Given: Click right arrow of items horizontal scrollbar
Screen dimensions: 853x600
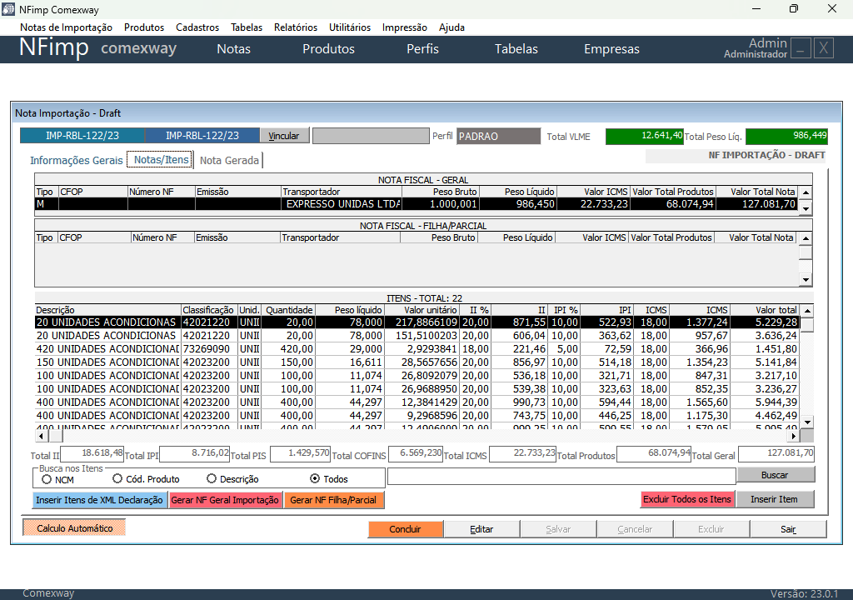Looking at the screenshot, I should tap(794, 436).
